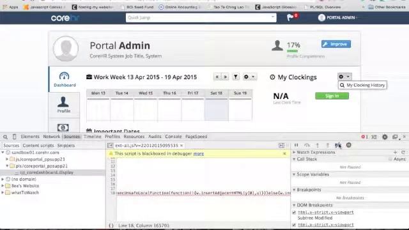Open the notifications flag icon
This screenshot has width=409, height=230.
[290, 17]
